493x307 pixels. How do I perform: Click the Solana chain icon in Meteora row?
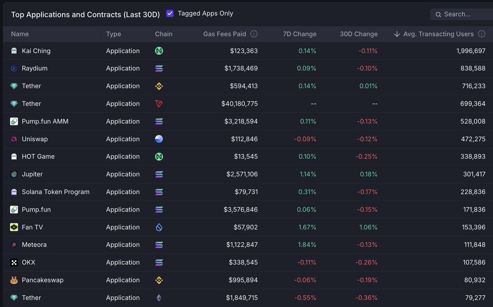159,245
